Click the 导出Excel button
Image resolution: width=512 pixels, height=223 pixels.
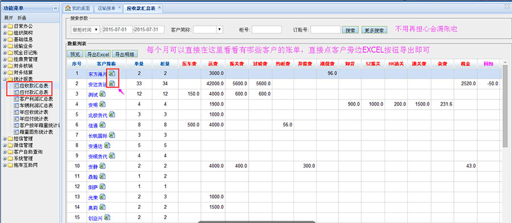point(98,54)
